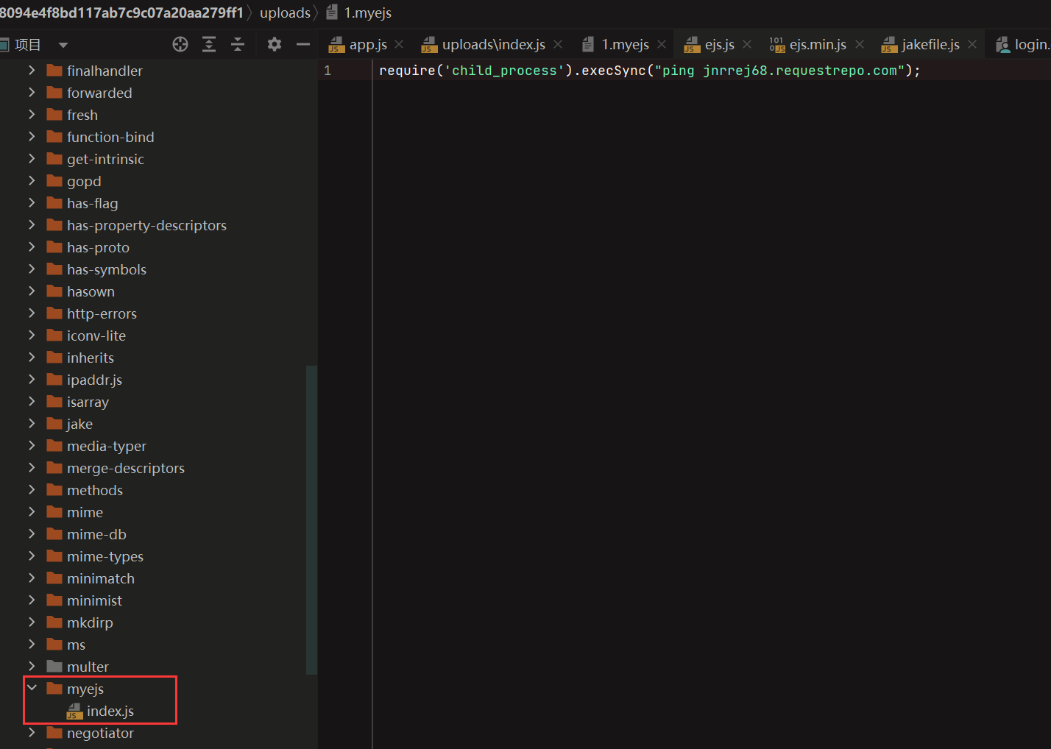Select the minimist folder
The height and width of the screenshot is (749, 1051).
(x=94, y=600)
